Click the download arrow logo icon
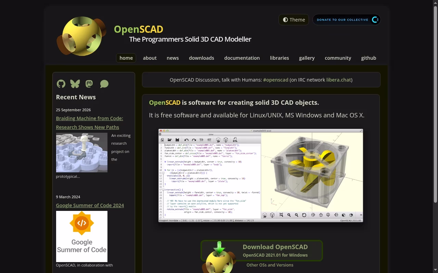 pos(219,257)
